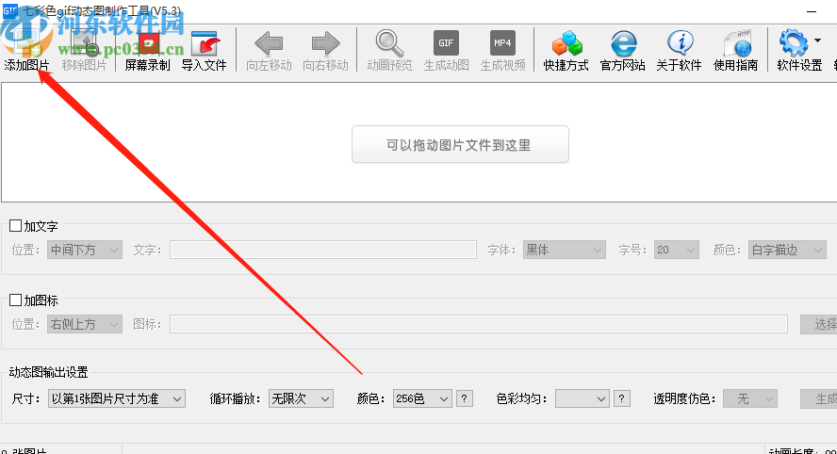Open the 字号 dropdown showing 20

point(677,250)
